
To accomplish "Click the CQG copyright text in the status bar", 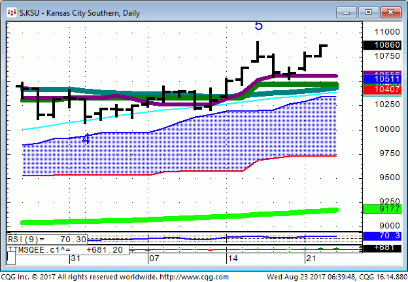I will (x=114, y=277).
